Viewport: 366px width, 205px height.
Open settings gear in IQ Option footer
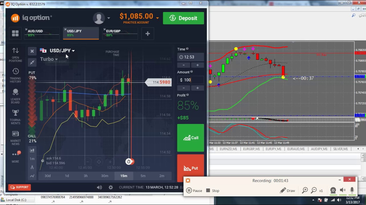click(x=111, y=187)
